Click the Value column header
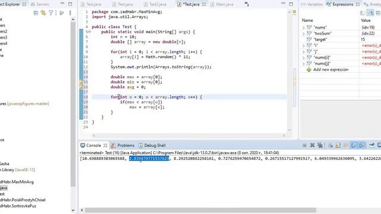The image size is (381, 214). [366, 20]
